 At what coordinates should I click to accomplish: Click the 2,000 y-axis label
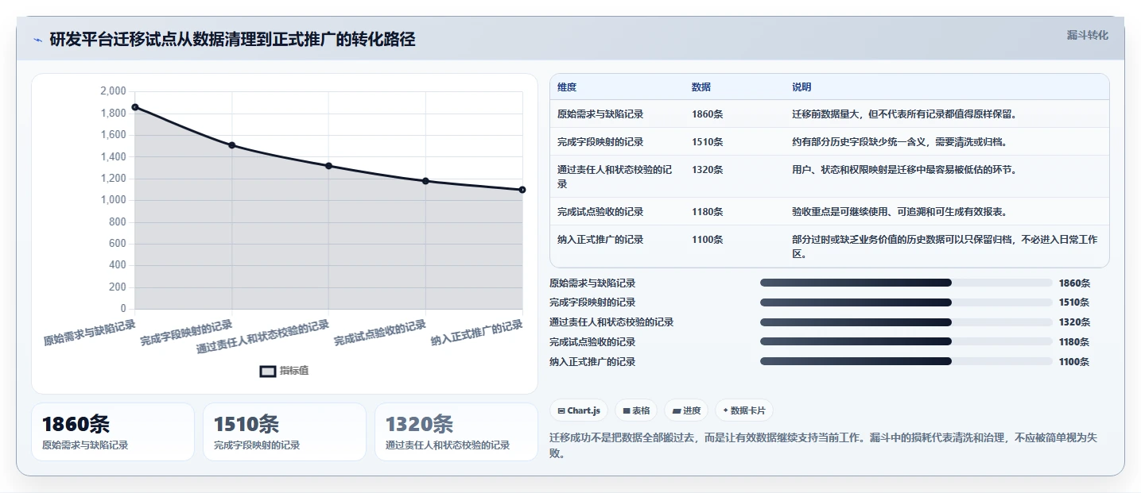(x=113, y=91)
